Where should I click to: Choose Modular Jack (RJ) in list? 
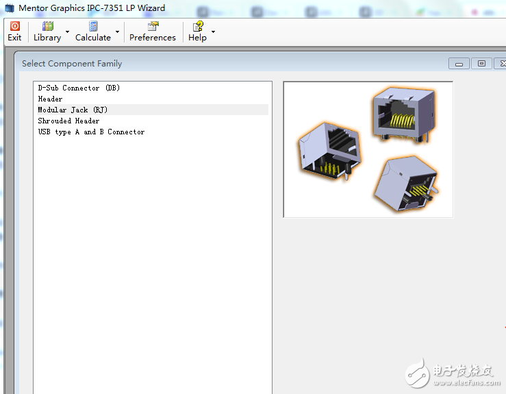pos(153,110)
